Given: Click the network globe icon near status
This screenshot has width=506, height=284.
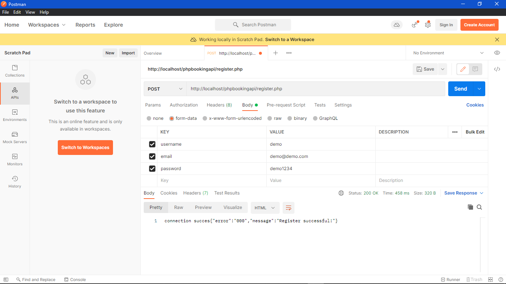Looking at the screenshot, I should point(341,193).
